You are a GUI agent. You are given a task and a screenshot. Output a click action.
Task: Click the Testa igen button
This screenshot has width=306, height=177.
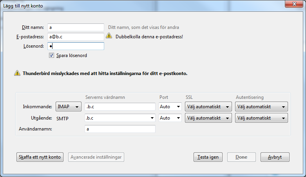208,157
